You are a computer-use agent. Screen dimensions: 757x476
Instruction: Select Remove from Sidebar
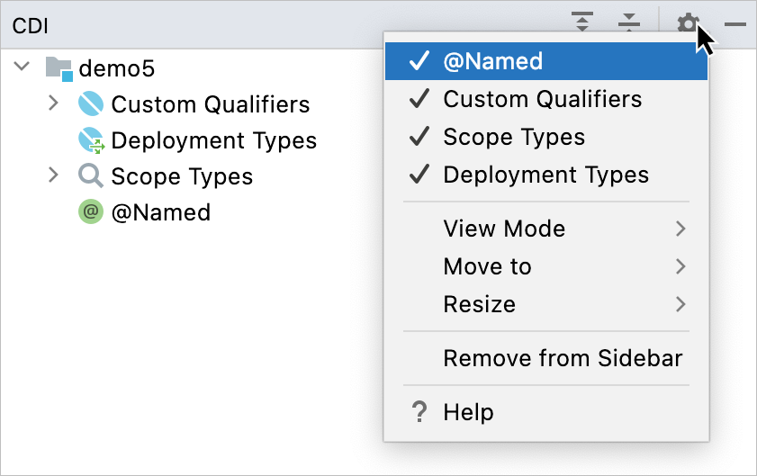click(546, 358)
